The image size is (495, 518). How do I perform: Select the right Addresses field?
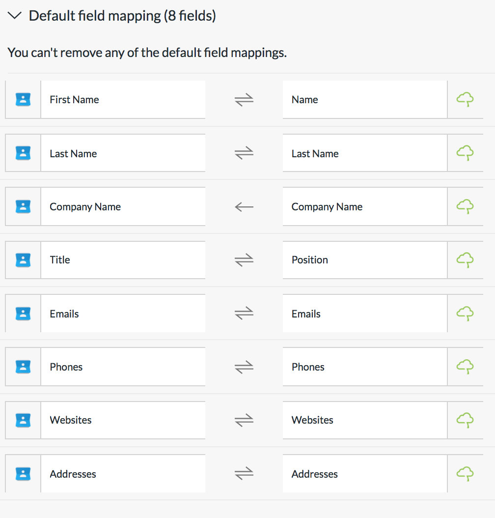(x=365, y=474)
